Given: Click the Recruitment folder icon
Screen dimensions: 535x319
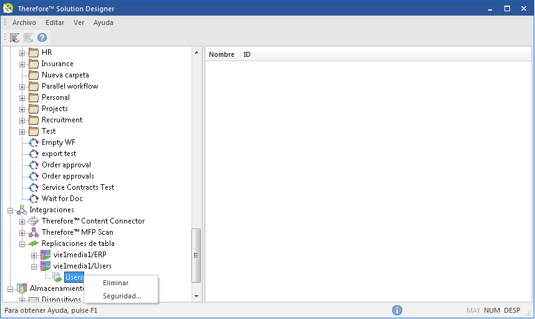Looking at the screenshot, I should click(34, 120).
